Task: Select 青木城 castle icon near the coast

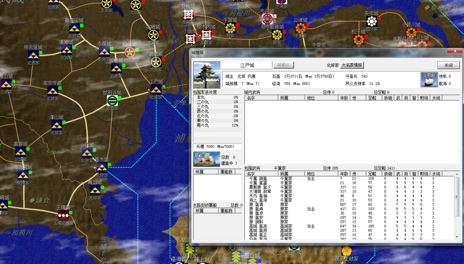Action: 102,168
